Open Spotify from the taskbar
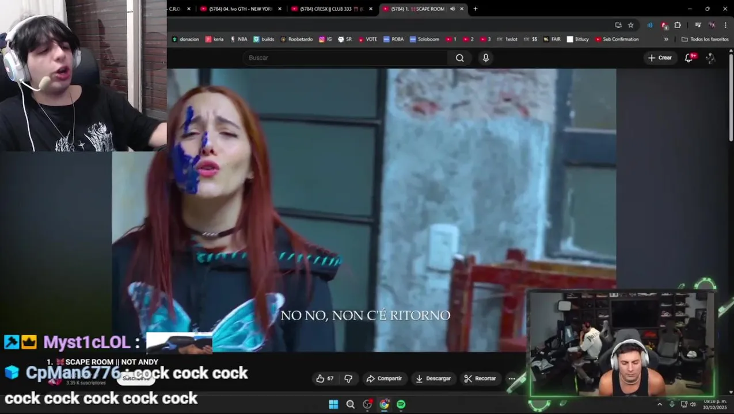This screenshot has width=734, height=414. pos(401,404)
